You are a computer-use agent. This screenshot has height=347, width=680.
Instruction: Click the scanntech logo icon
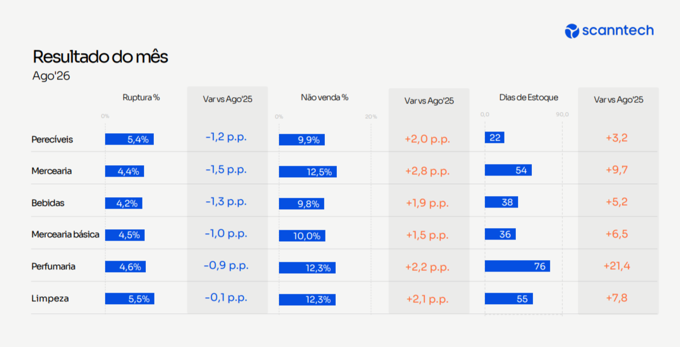click(572, 31)
